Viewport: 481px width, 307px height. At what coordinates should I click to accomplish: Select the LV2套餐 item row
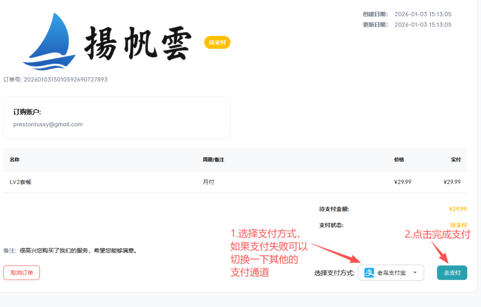[21, 182]
